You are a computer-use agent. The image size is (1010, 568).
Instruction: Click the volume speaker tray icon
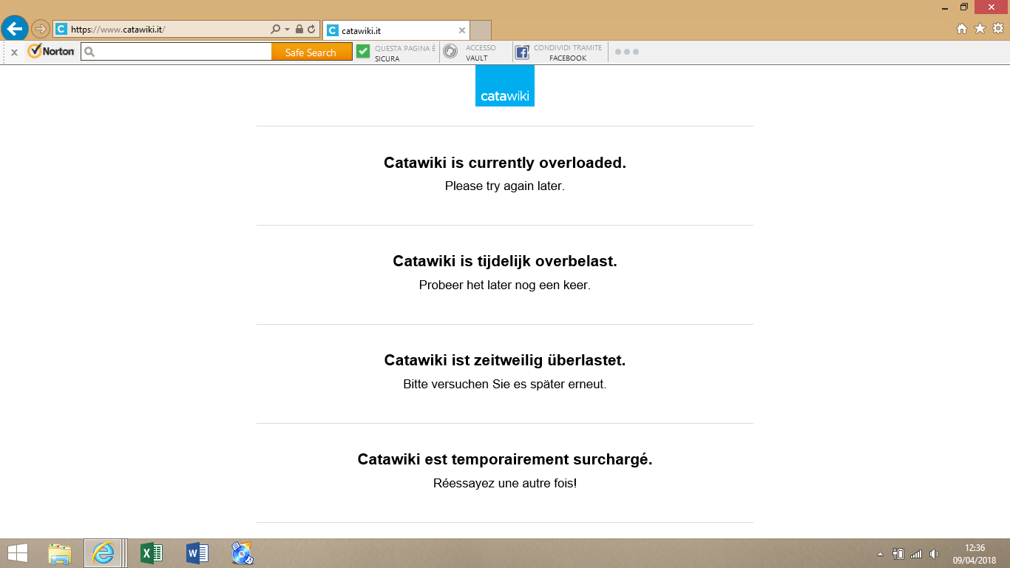pos(934,553)
